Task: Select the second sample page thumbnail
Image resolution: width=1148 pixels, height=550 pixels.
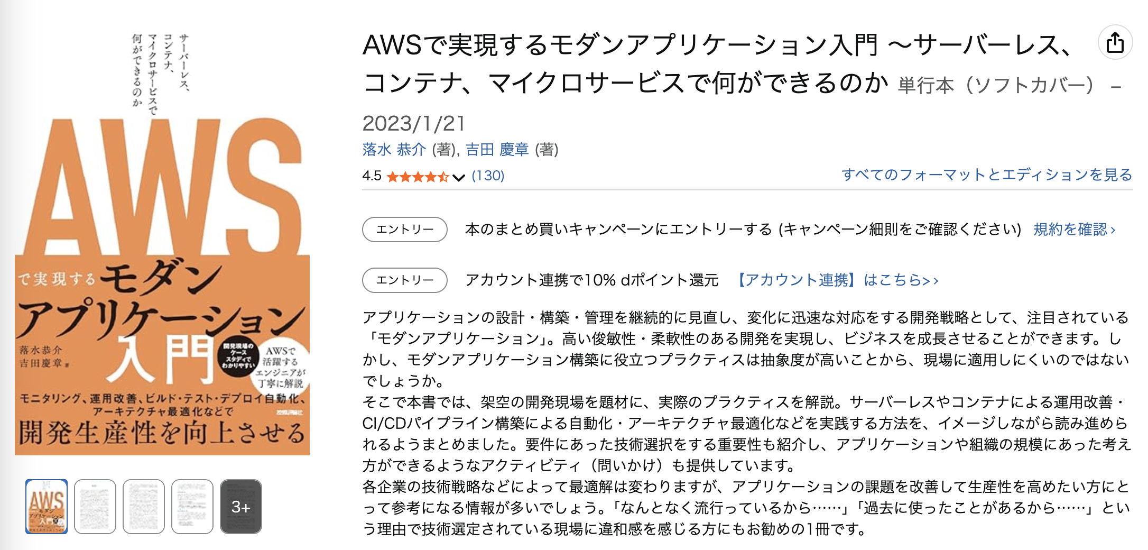Action: (x=95, y=506)
